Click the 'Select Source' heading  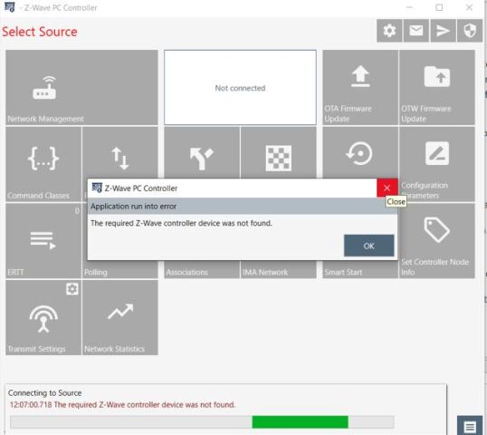click(40, 32)
